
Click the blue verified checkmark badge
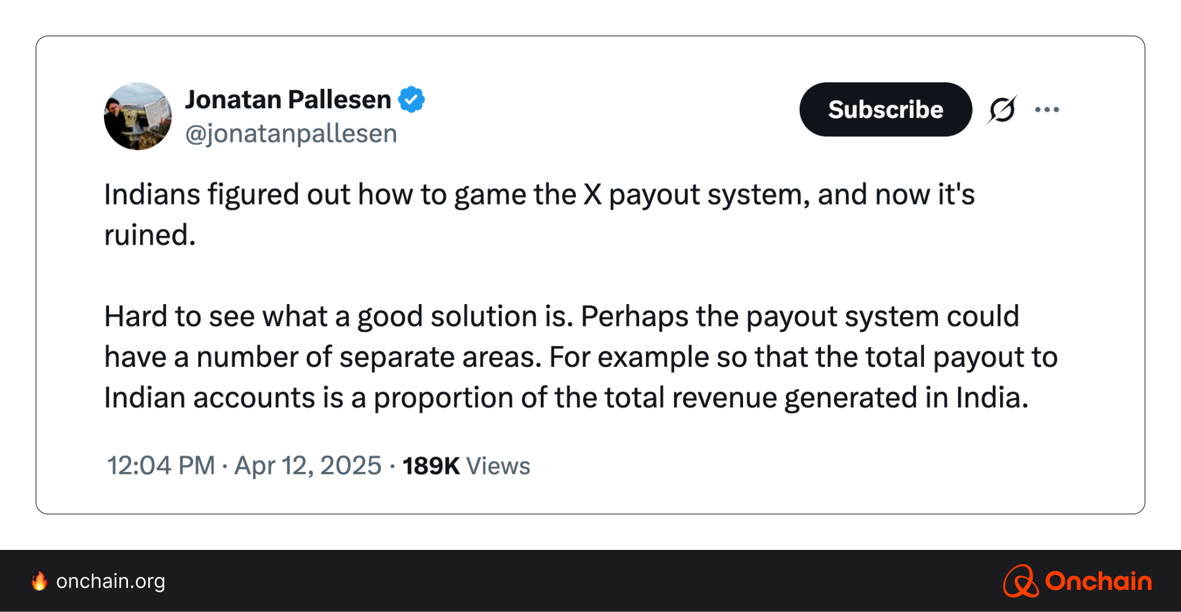coord(412,100)
